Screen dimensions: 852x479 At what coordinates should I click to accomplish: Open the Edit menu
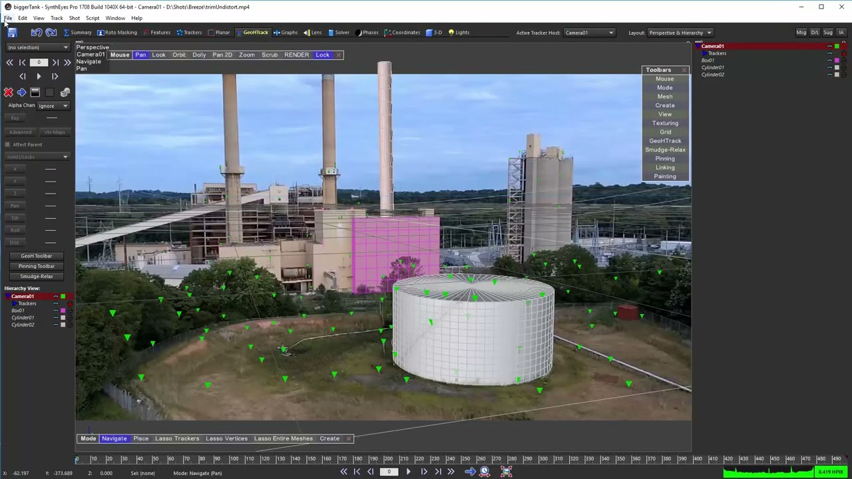(x=23, y=18)
